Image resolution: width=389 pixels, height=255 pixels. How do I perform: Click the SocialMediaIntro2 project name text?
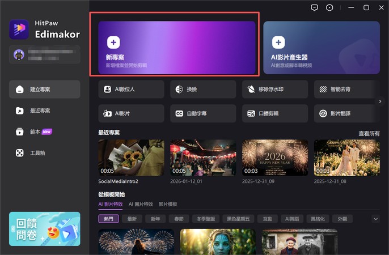(118, 181)
